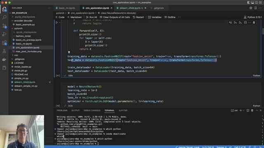The height and width of the screenshot is (148, 264).
Task: Open the Source Control view
Action: point(4,26)
